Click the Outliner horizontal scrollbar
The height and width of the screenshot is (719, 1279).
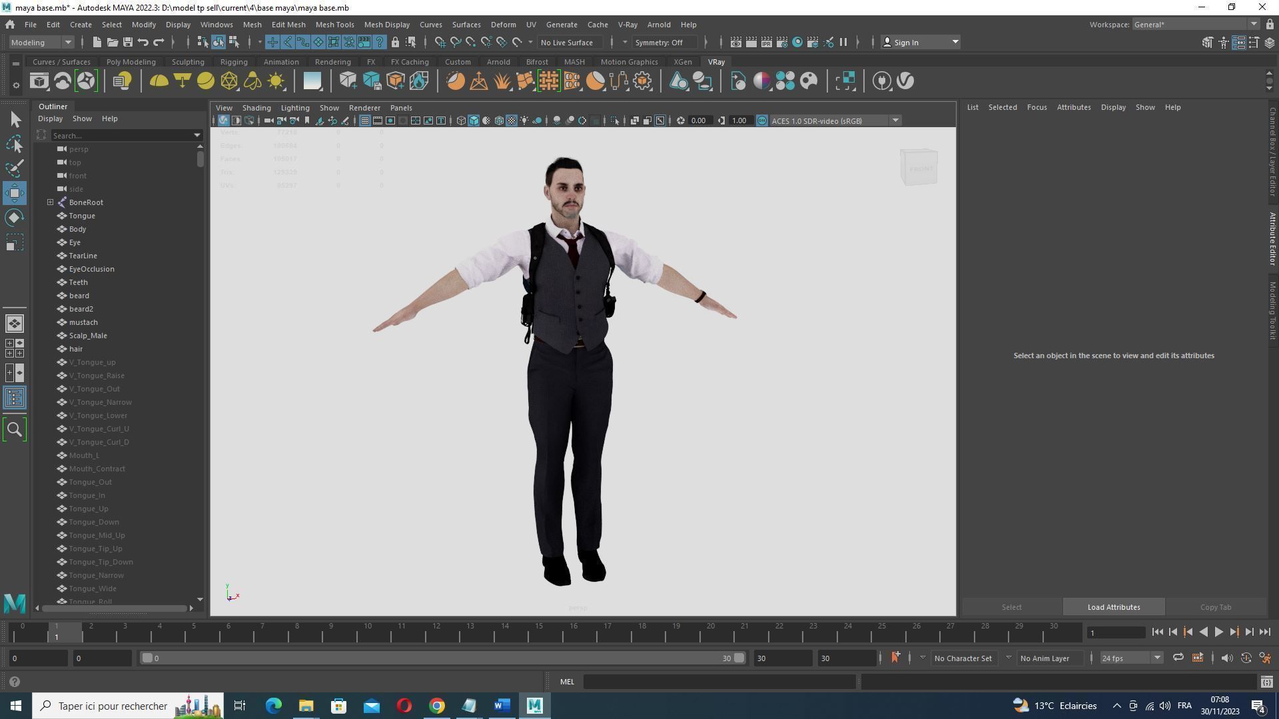click(x=115, y=608)
